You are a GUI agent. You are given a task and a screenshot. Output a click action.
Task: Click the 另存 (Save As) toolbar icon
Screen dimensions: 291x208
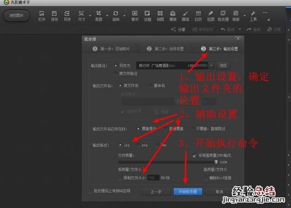(67, 16)
